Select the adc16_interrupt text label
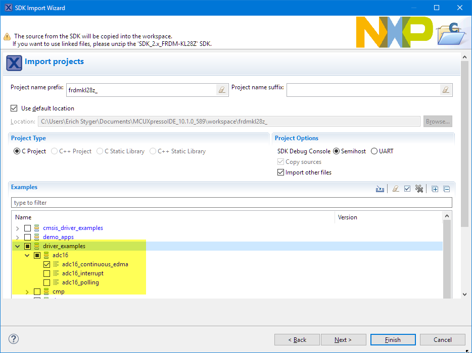This screenshot has height=353, width=472. click(83, 273)
